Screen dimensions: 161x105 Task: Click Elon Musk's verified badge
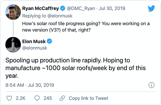pyautogui.click(x=50, y=41)
